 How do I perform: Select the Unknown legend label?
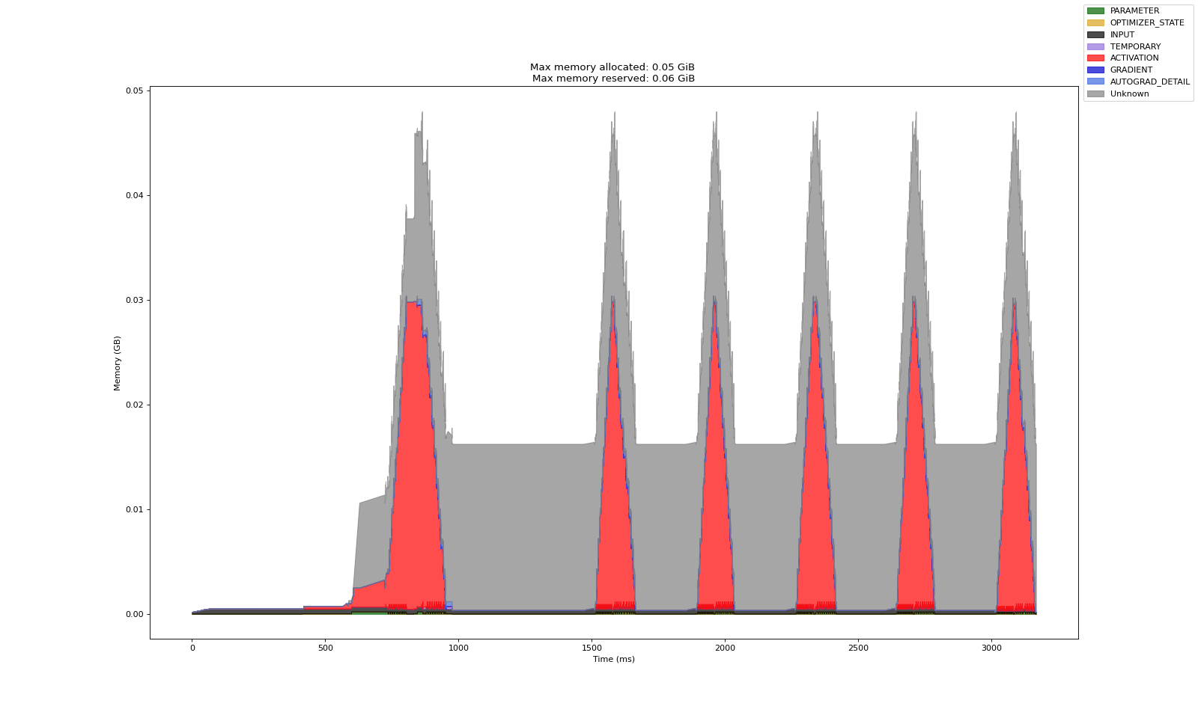(x=1130, y=93)
